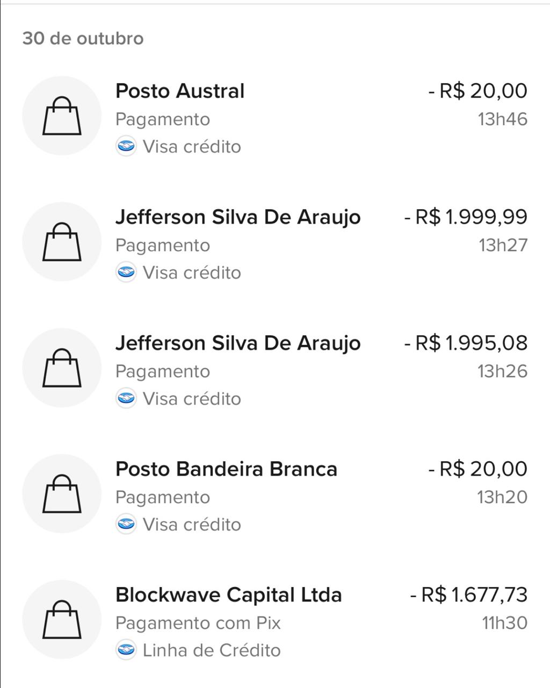This screenshot has height=688, width=550.
Task: Open Blockwave Capital Ltda Pix payment
Action: click(x=228, y=595)
